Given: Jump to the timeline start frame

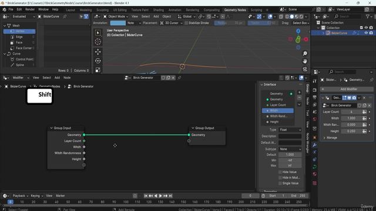Looking at the screenshot, I should (x=146, y=196).
